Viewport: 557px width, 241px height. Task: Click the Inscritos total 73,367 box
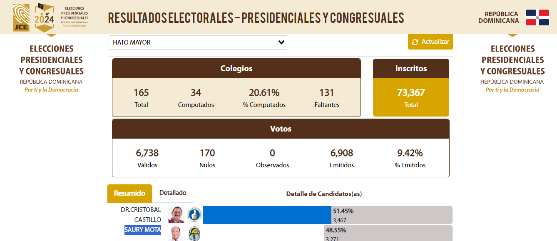[x=411, y=97]
